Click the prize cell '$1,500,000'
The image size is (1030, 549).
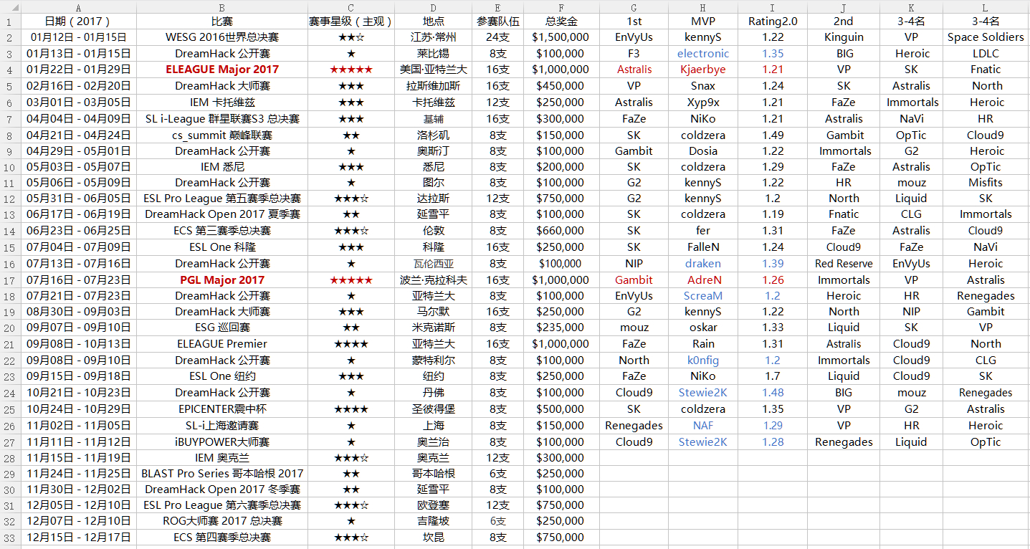click(561, 37)
